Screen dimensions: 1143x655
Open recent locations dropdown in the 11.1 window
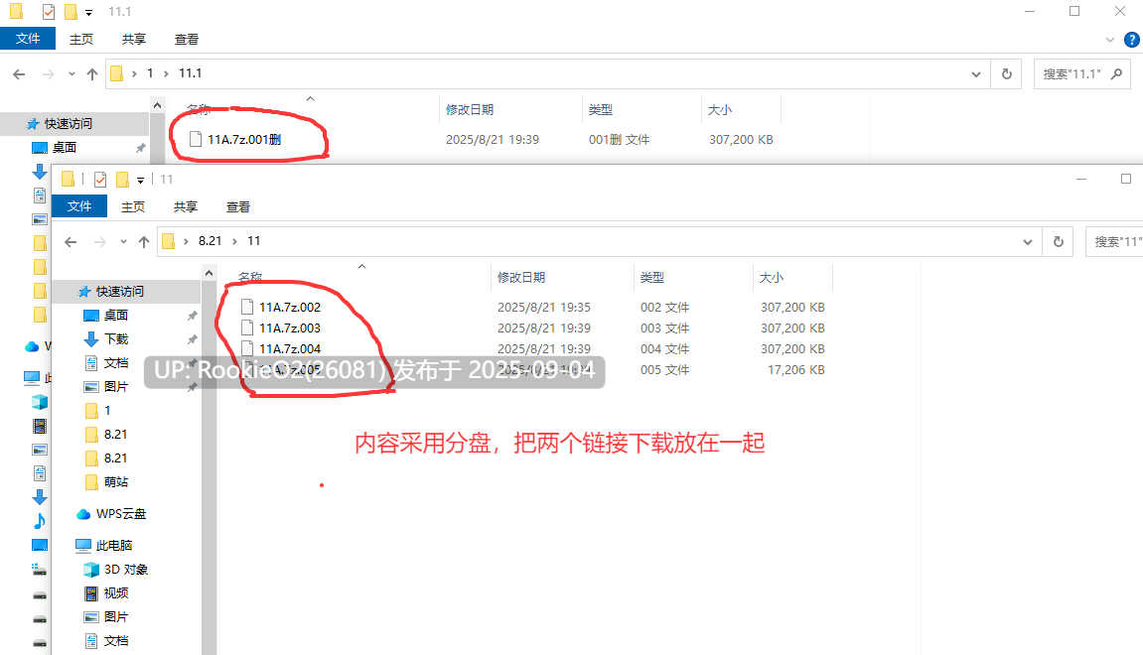(71, 73)
